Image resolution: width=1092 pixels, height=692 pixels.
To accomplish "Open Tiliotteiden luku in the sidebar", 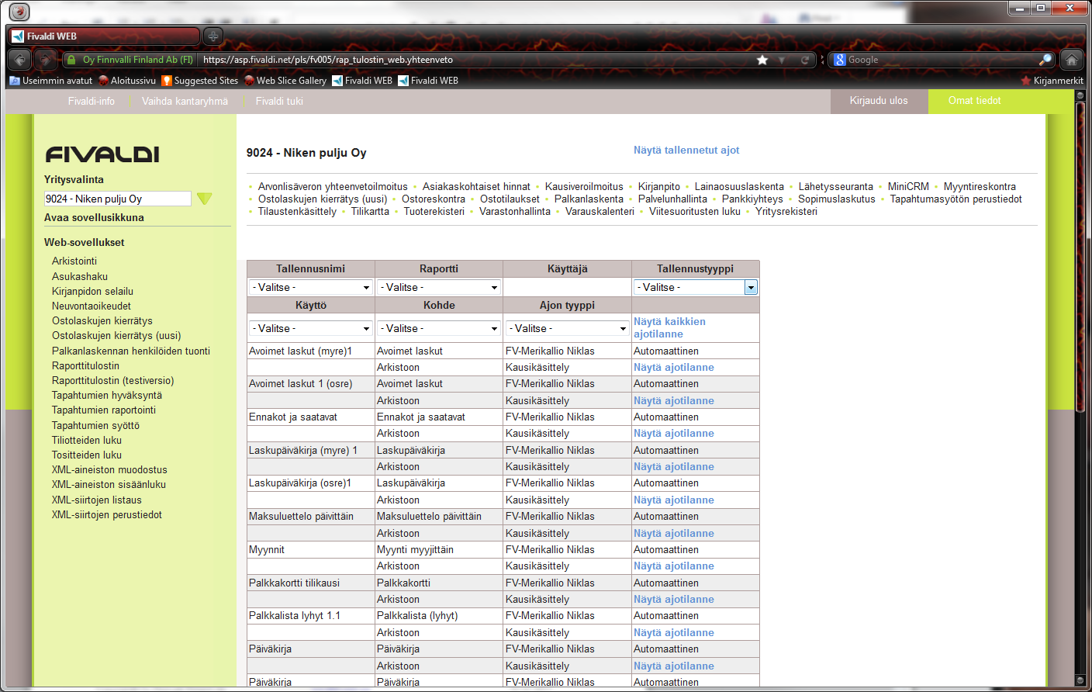I will click(x=87, y=441).
